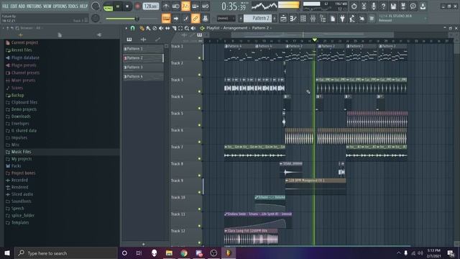Image resolution: width=460 pixels, height=259 pixels.
Task: Open undo history circular-arrow icon
Action: (x=354, y=6)
